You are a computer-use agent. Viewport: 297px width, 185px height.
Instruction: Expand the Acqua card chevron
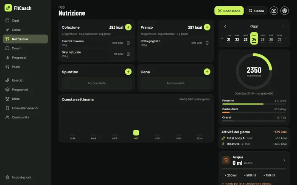click(x=284, y=160)
